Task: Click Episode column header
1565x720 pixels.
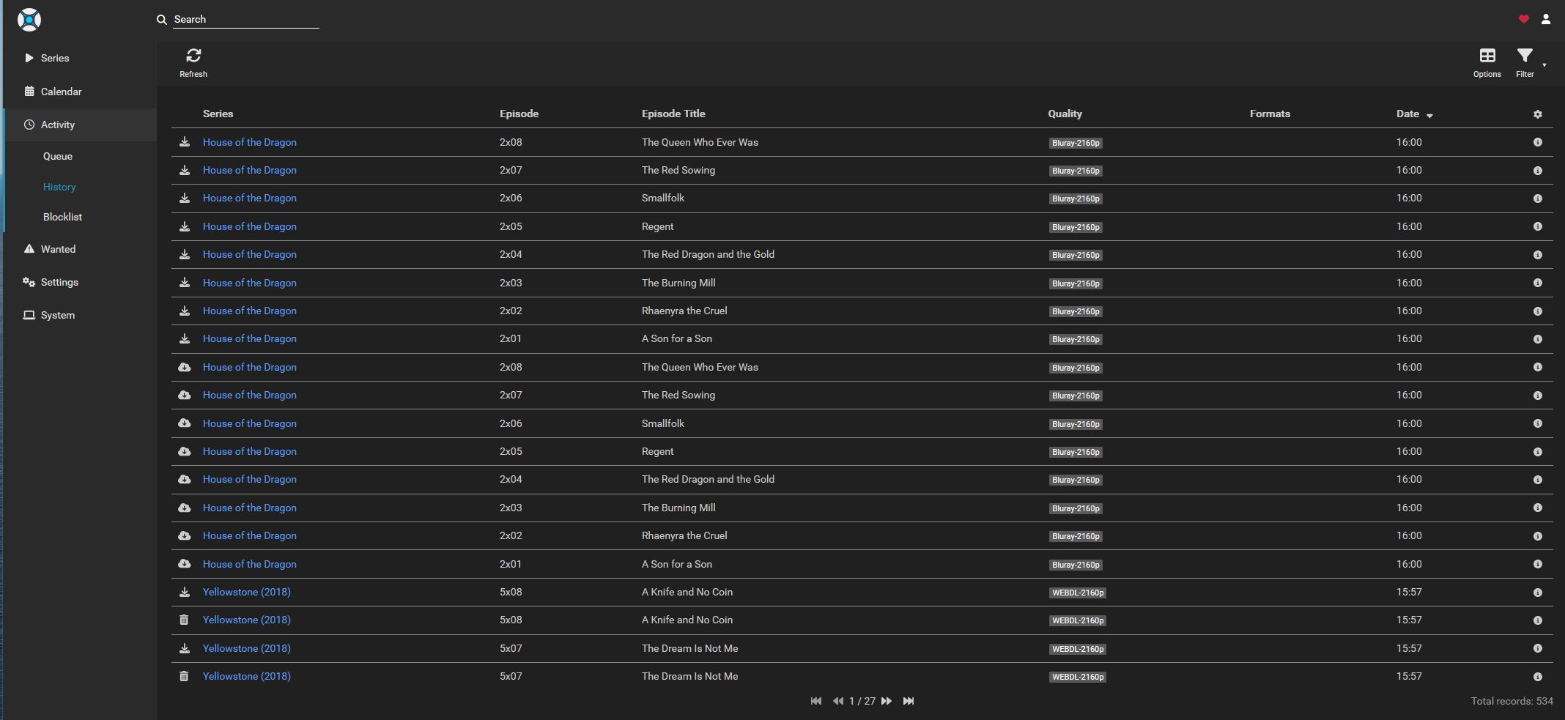Action: 519,114
